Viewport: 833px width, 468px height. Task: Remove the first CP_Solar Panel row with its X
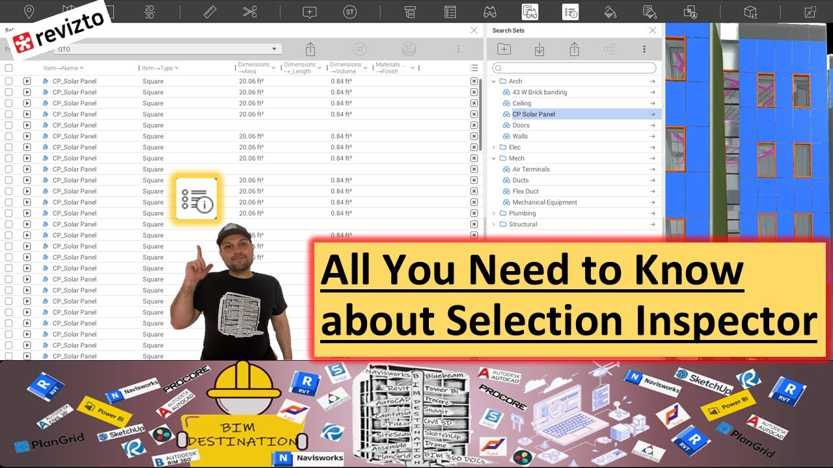tap(474, 81)
